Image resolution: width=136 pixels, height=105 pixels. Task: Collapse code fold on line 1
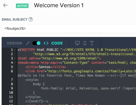click(15, 50)
